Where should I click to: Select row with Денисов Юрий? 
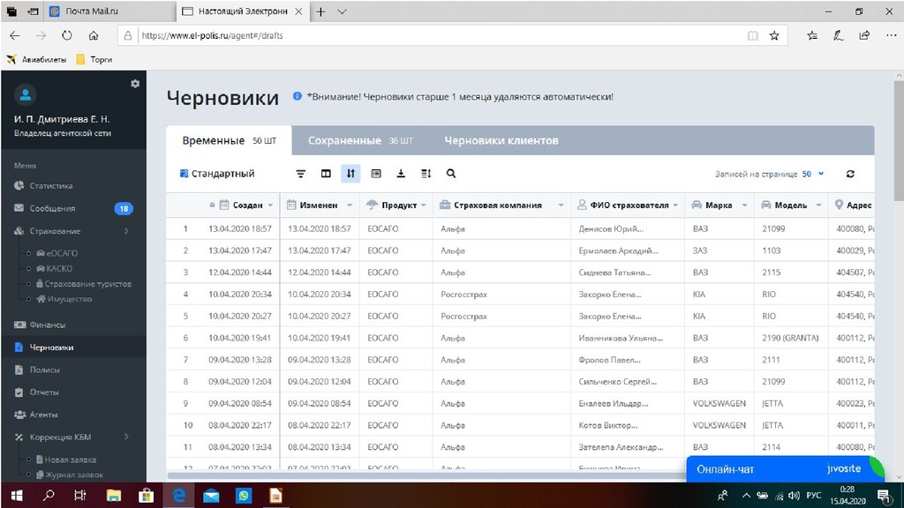(520, 228)
